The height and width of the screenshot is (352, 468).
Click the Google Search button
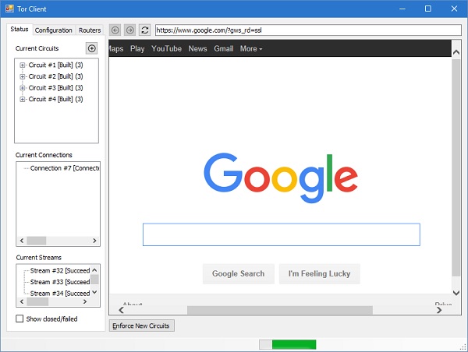point(238,273)
